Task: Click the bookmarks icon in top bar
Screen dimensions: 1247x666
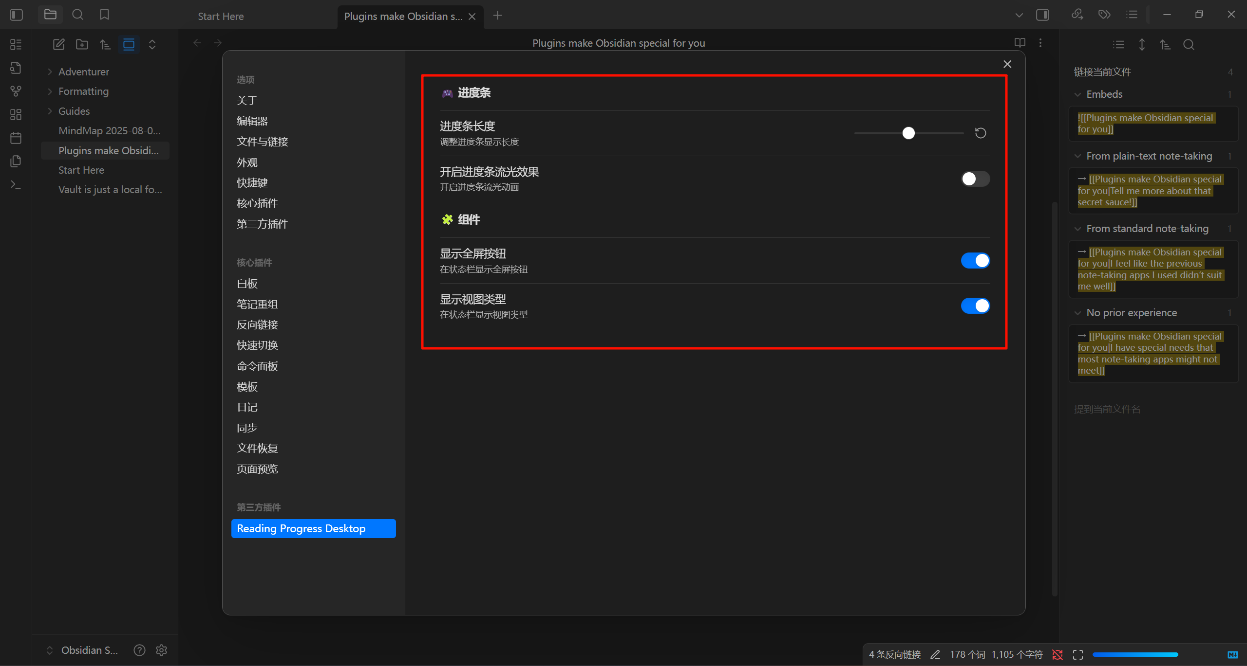Action: (104, 15)
